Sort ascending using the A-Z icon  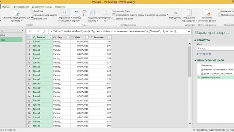84,11
